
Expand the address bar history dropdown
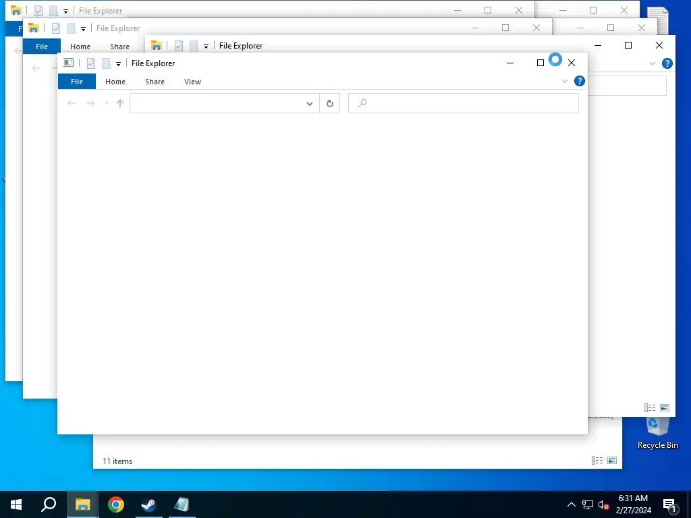(309, 103)
